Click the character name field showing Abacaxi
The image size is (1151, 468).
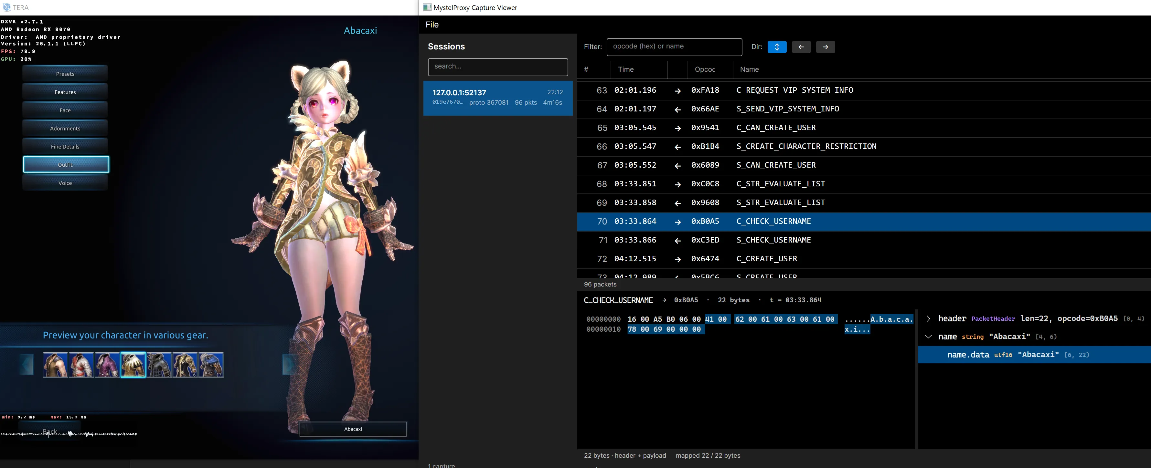[x=353, y=429]
